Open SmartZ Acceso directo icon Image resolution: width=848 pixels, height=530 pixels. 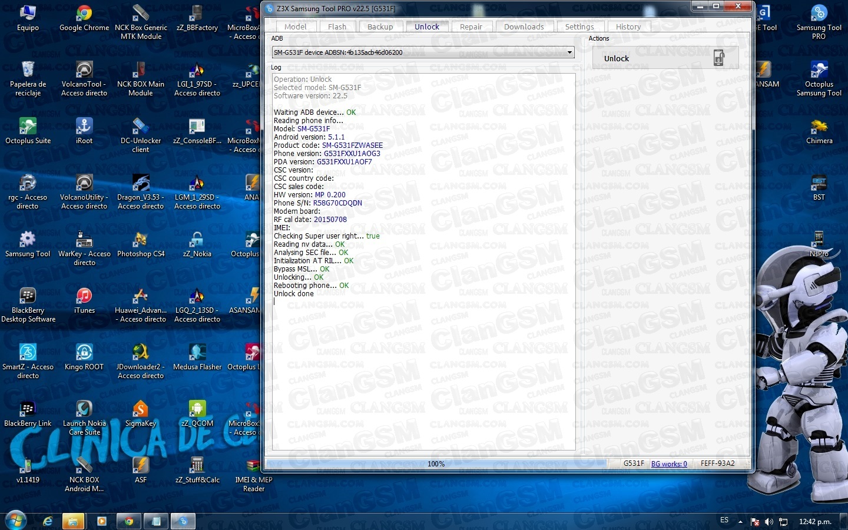(28, 362)
